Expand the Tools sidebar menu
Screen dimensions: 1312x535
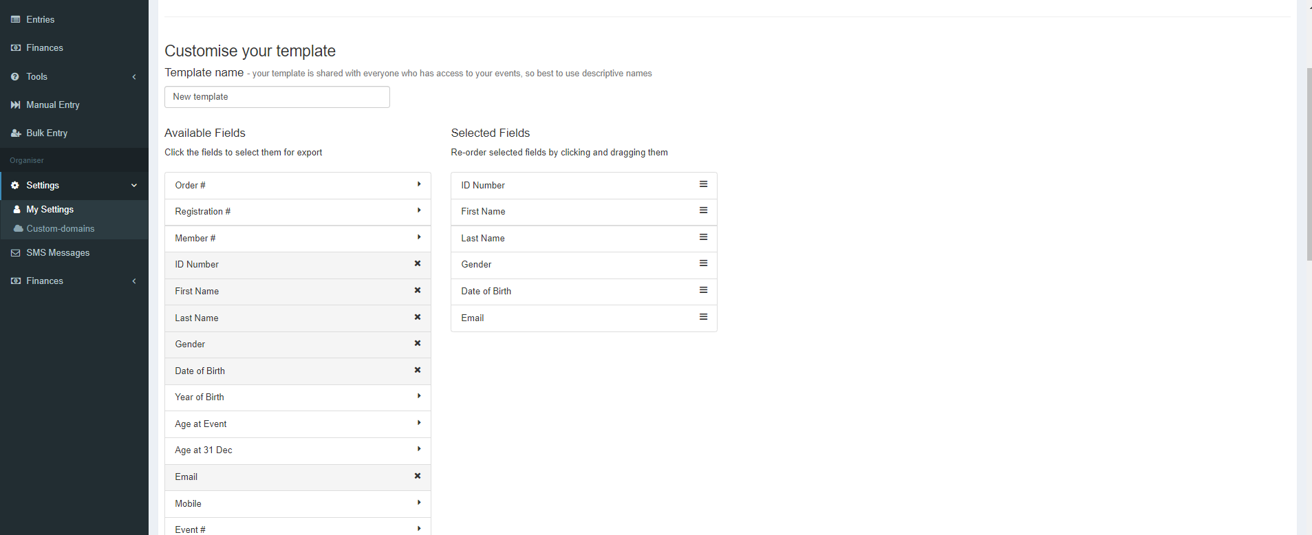74,76
